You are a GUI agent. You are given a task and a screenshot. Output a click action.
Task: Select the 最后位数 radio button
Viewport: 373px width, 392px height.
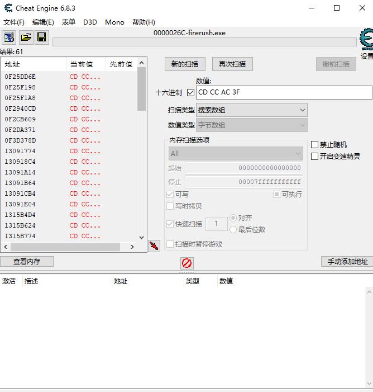coord(233,229)
